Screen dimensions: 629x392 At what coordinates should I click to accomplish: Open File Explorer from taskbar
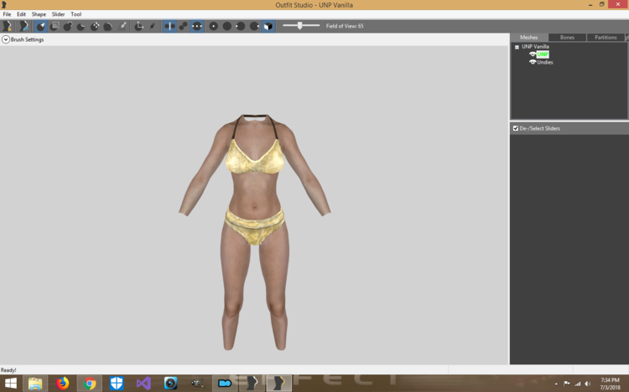(35, 384)
